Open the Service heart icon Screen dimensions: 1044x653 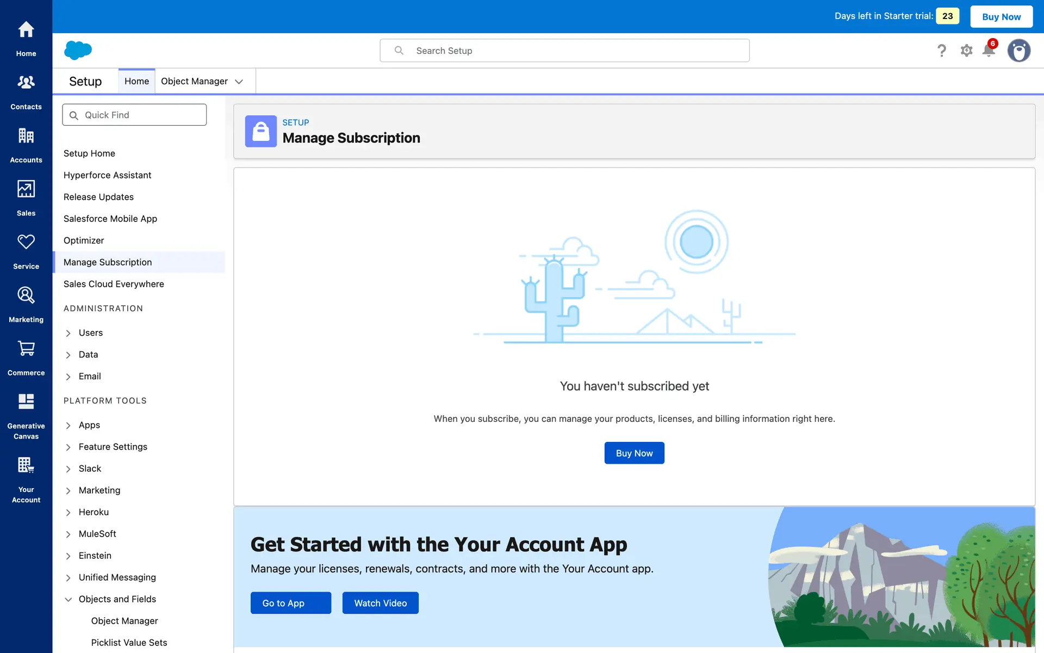point(26,242)
